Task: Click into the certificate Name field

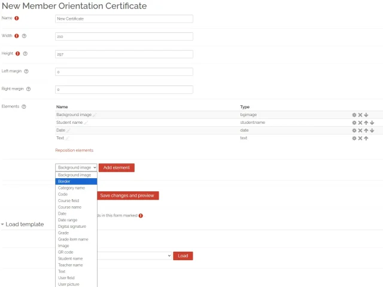Action: point(124,19)
